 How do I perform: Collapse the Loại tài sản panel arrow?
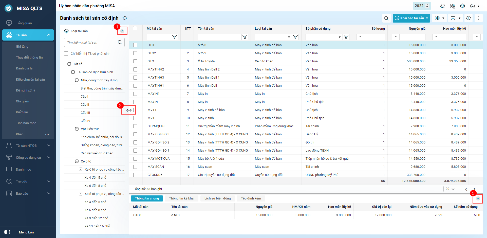coord(122,31)
